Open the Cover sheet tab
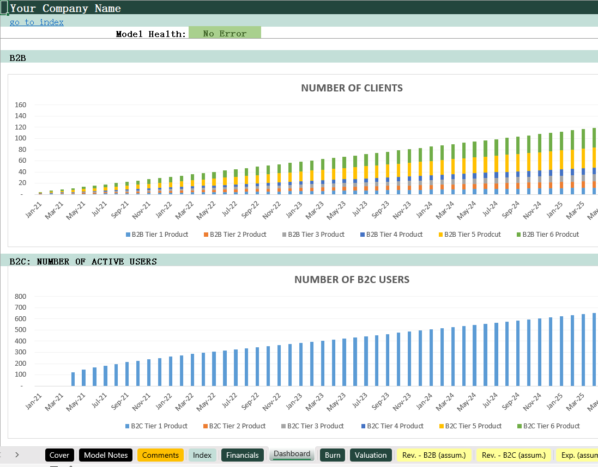This screenshot has height=467, width=598. (59, 455)
